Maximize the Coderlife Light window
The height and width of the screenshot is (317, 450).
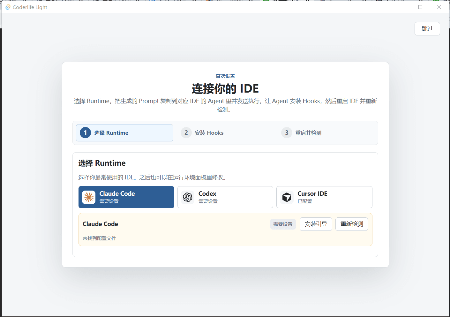click(420, 7)
